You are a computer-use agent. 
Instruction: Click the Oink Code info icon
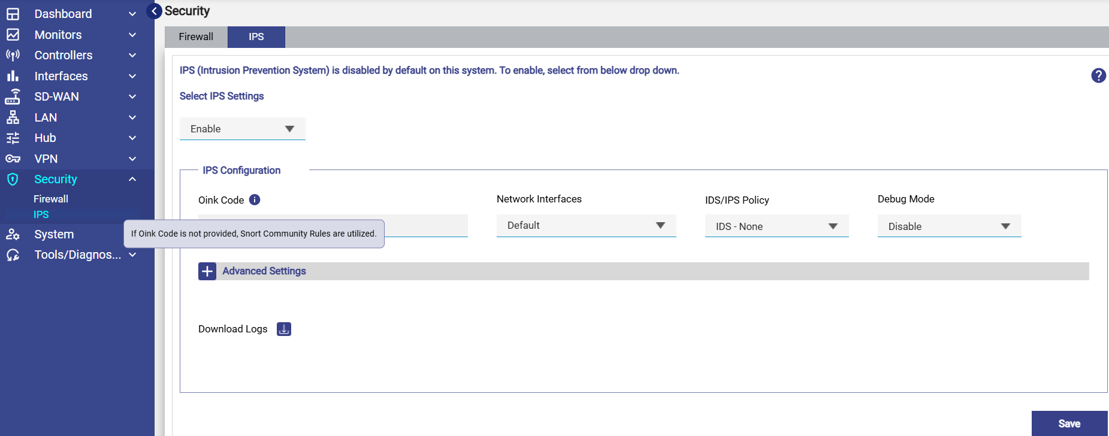(255, 200)
